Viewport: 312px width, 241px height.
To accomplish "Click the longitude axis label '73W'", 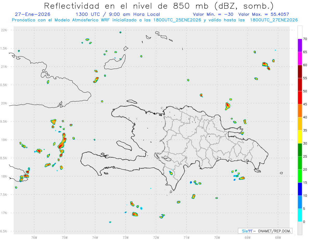I will point(126,237).
